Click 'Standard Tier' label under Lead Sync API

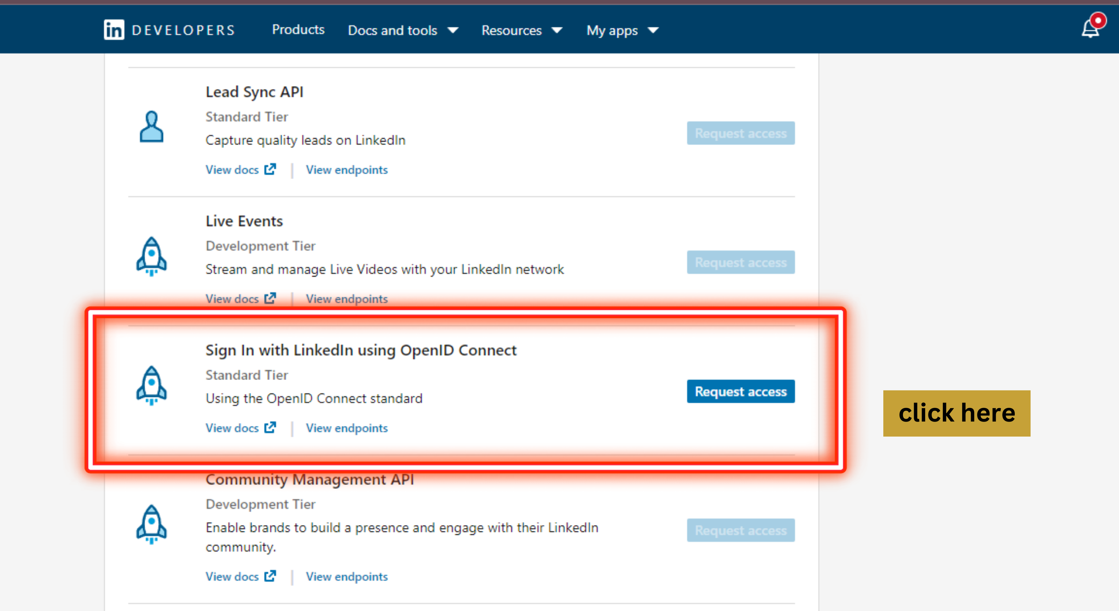[247, 116]
